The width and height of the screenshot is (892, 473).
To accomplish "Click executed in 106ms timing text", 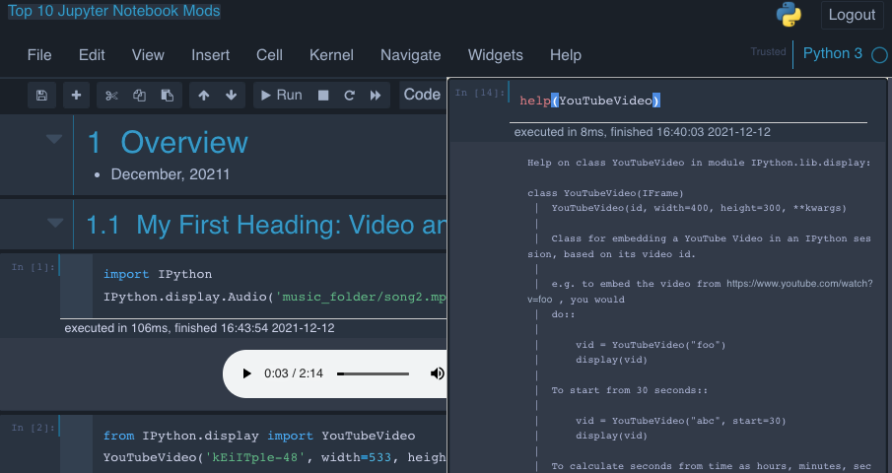I will [199, 328].
